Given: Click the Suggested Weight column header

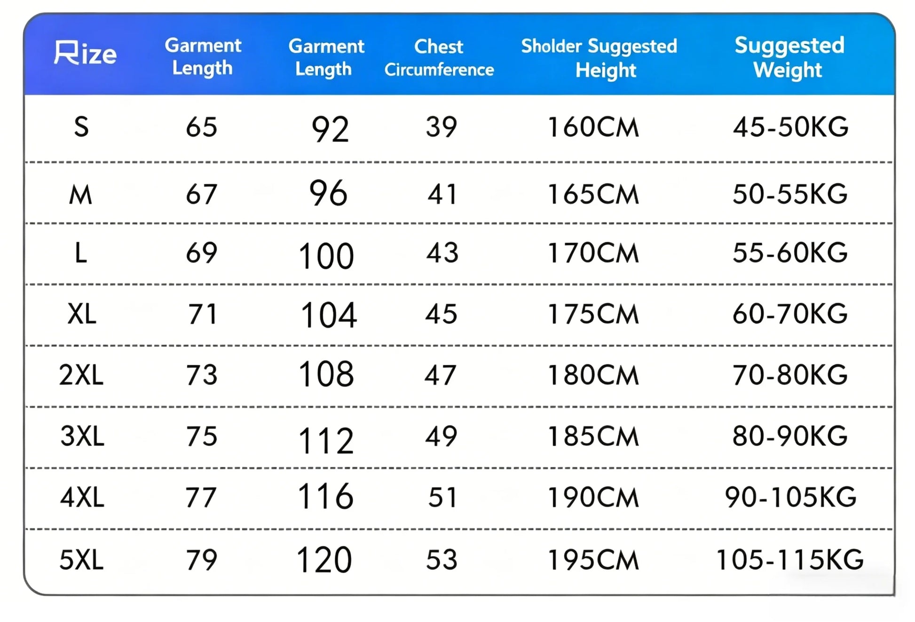Looking at the screenshot, I should (789, 57).
